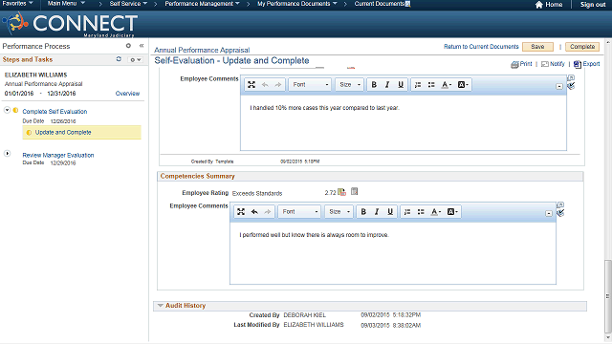Collapse the Audit History section
612x344 pixels.
pos(160,306)
